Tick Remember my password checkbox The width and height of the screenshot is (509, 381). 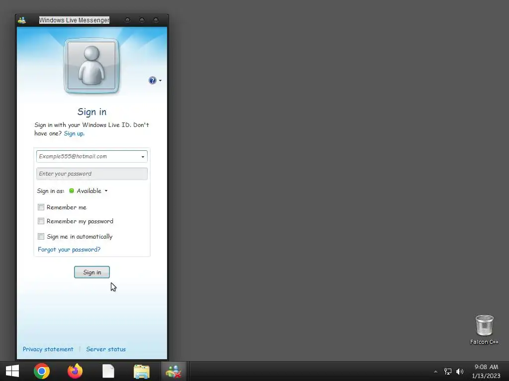coord(41,221)
